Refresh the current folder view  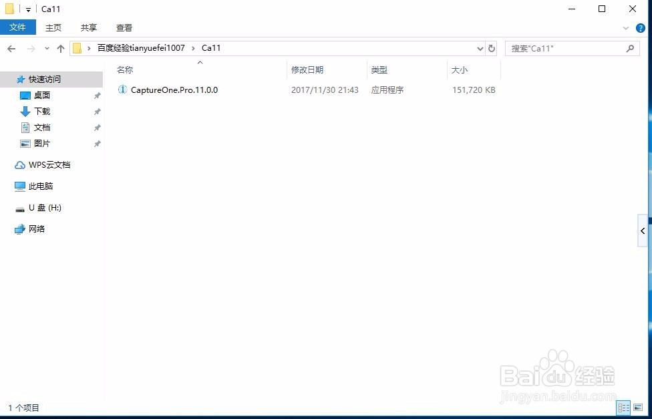pos(492,47)
